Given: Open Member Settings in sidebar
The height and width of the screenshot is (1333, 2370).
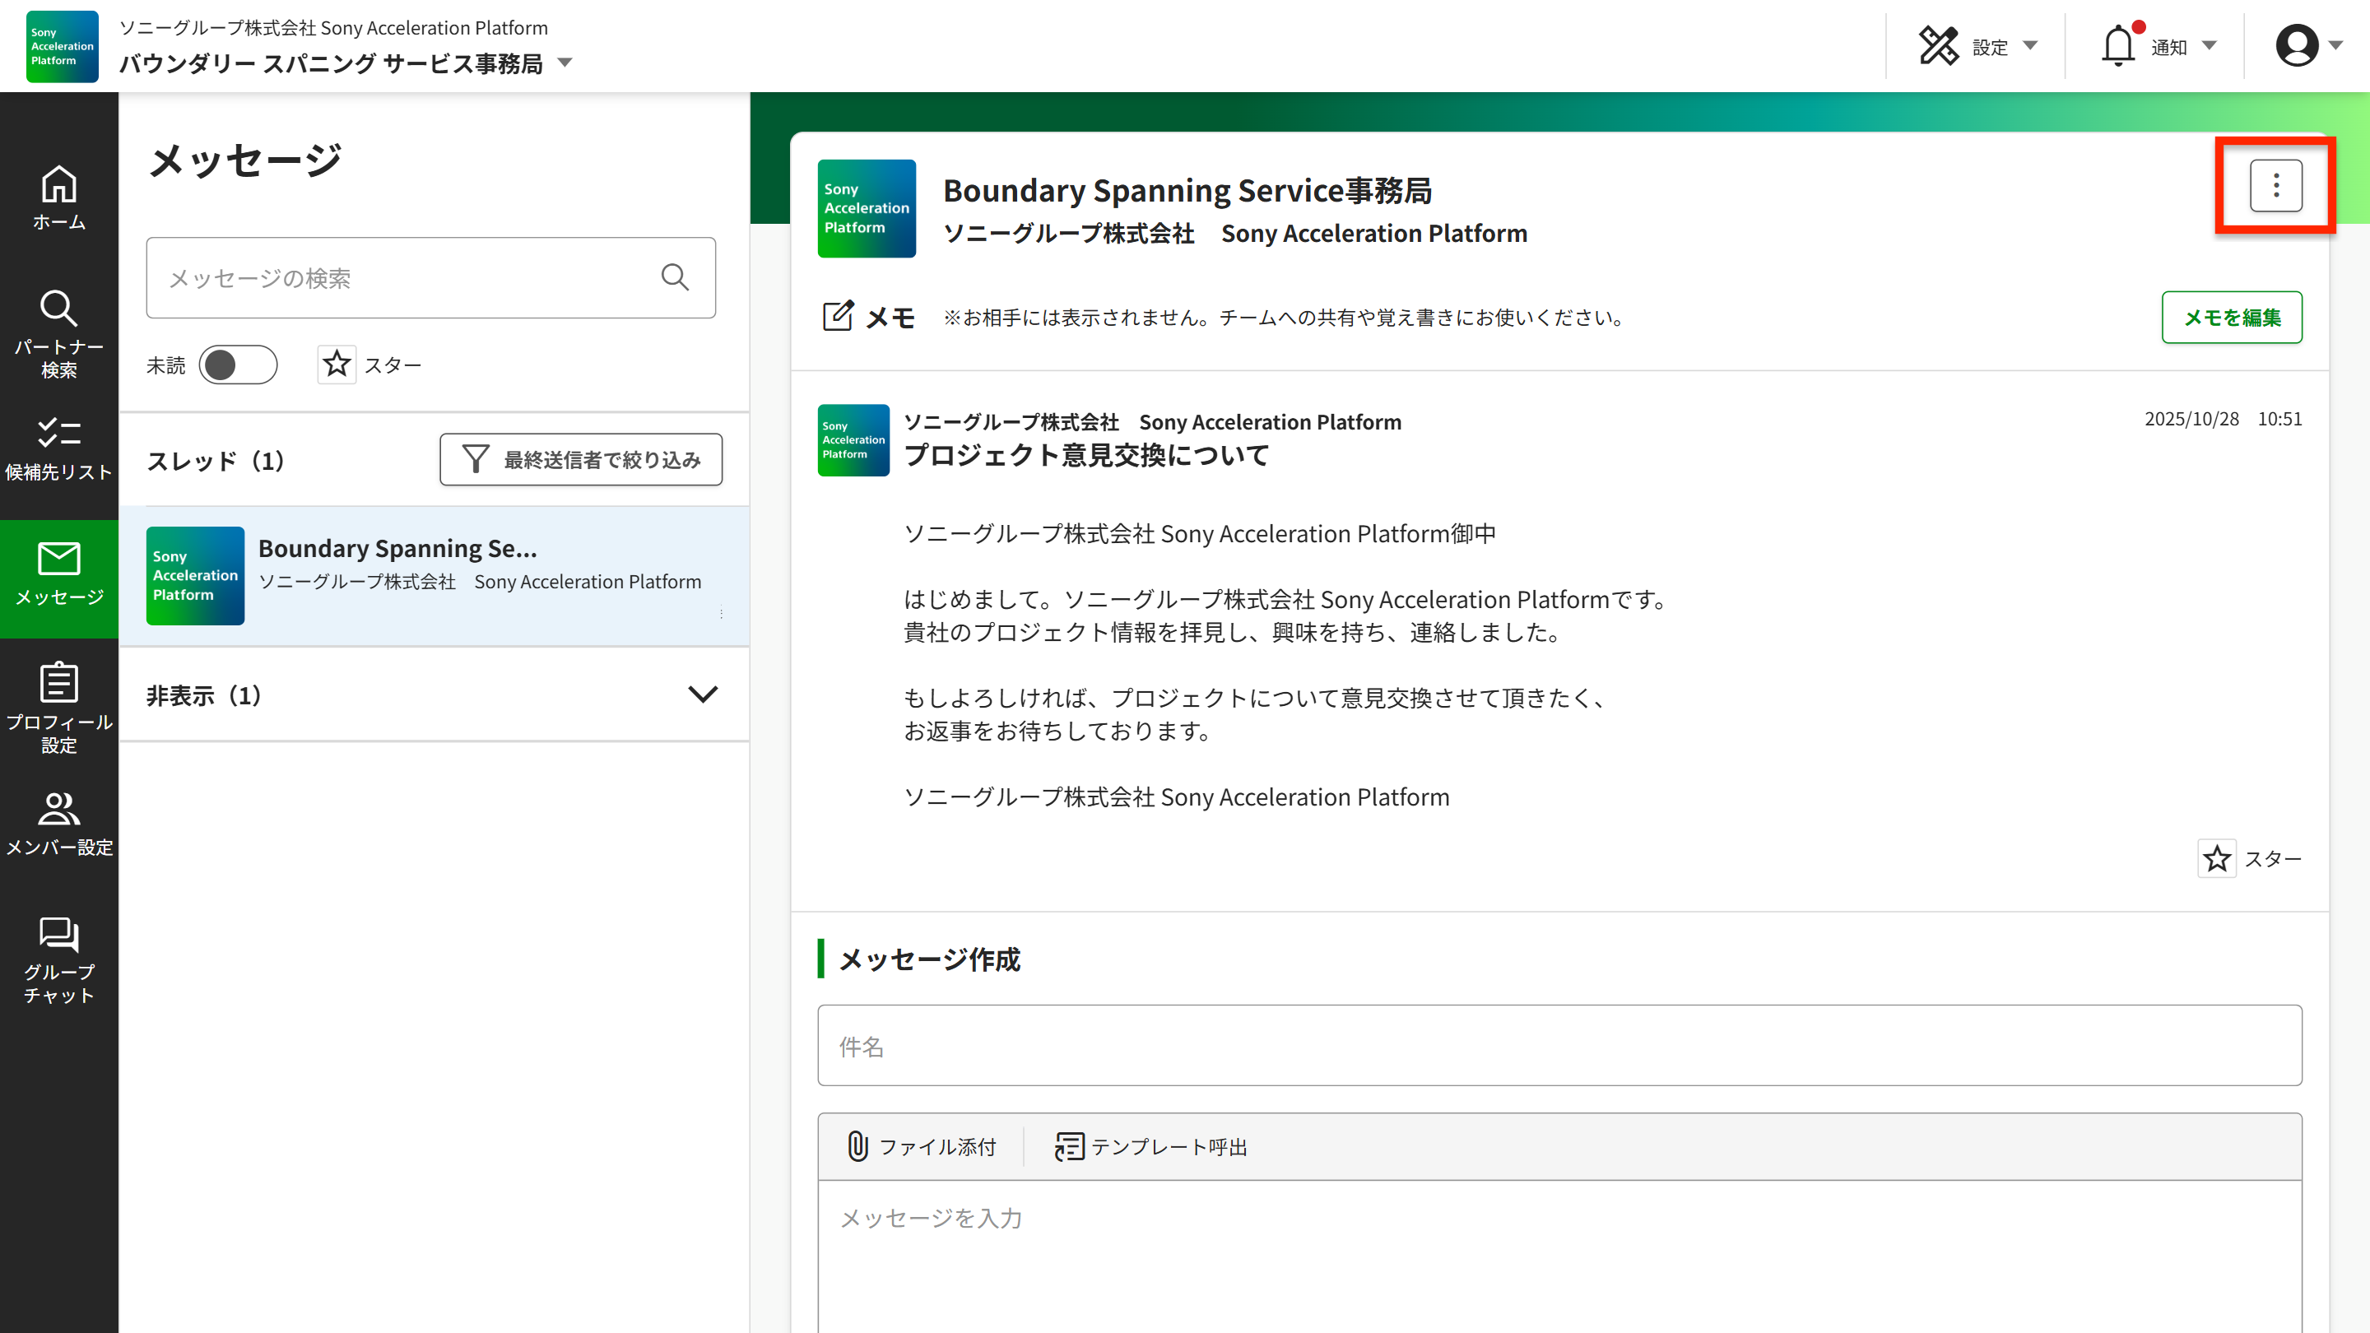Looking at the screenshot, I should (59, 824).
